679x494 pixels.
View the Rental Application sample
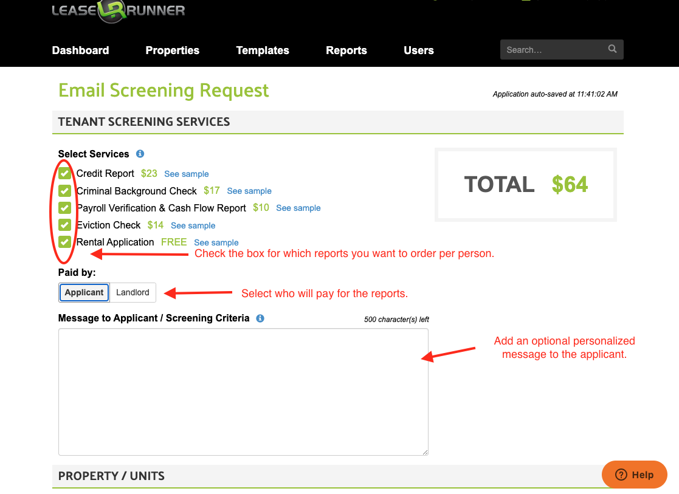216,242
